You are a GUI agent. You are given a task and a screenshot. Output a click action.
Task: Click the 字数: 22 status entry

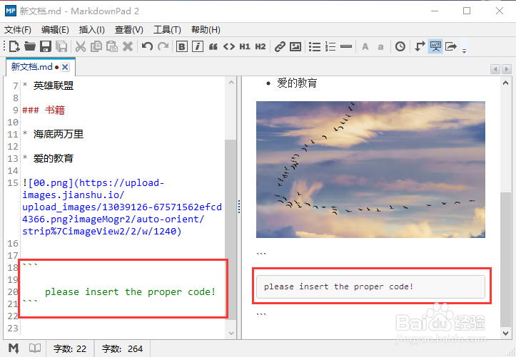[x=70, y=348]
